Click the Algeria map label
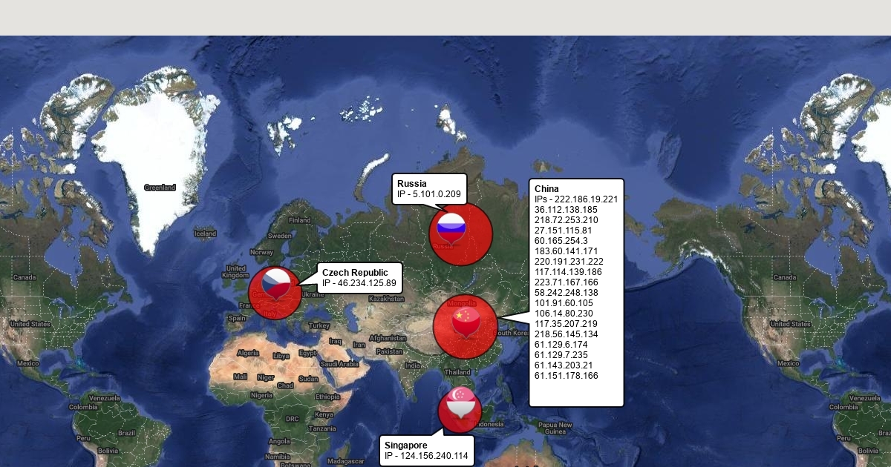The width and height of the screenshot is (891, 467). coord(248,353)
